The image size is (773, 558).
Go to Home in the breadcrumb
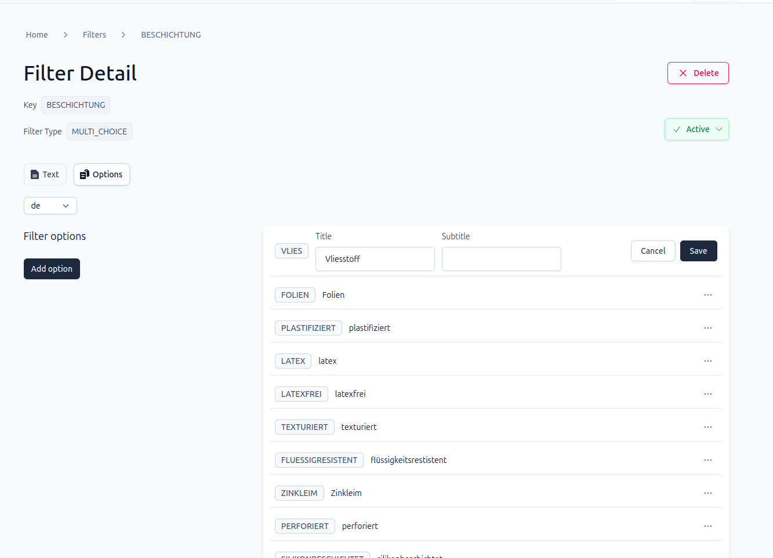(x=37, y=35)
